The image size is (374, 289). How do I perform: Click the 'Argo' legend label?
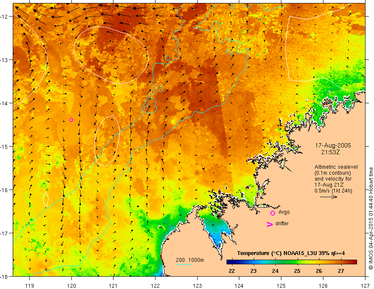coord(284,212)
